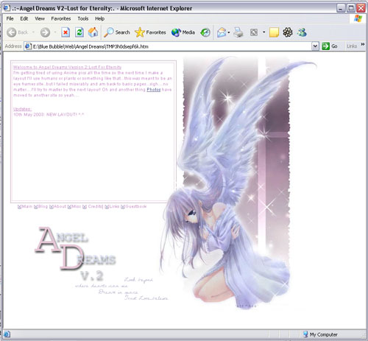Click the Windows flag logo

pos(358,18)
